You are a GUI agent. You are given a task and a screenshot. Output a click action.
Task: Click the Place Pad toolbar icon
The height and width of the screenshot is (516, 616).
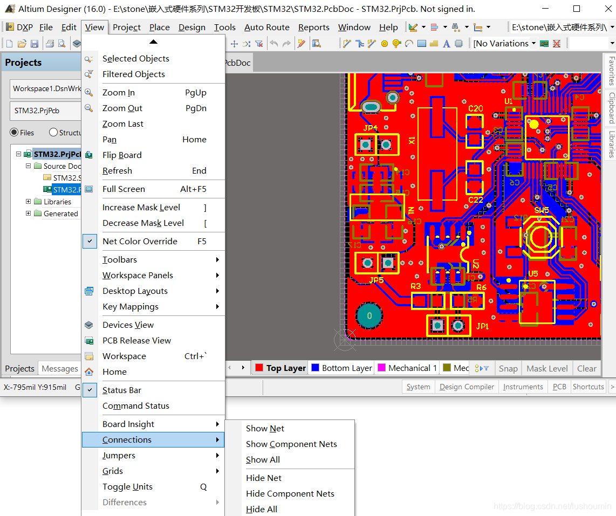pyautogui.click(x=385, y=44)
